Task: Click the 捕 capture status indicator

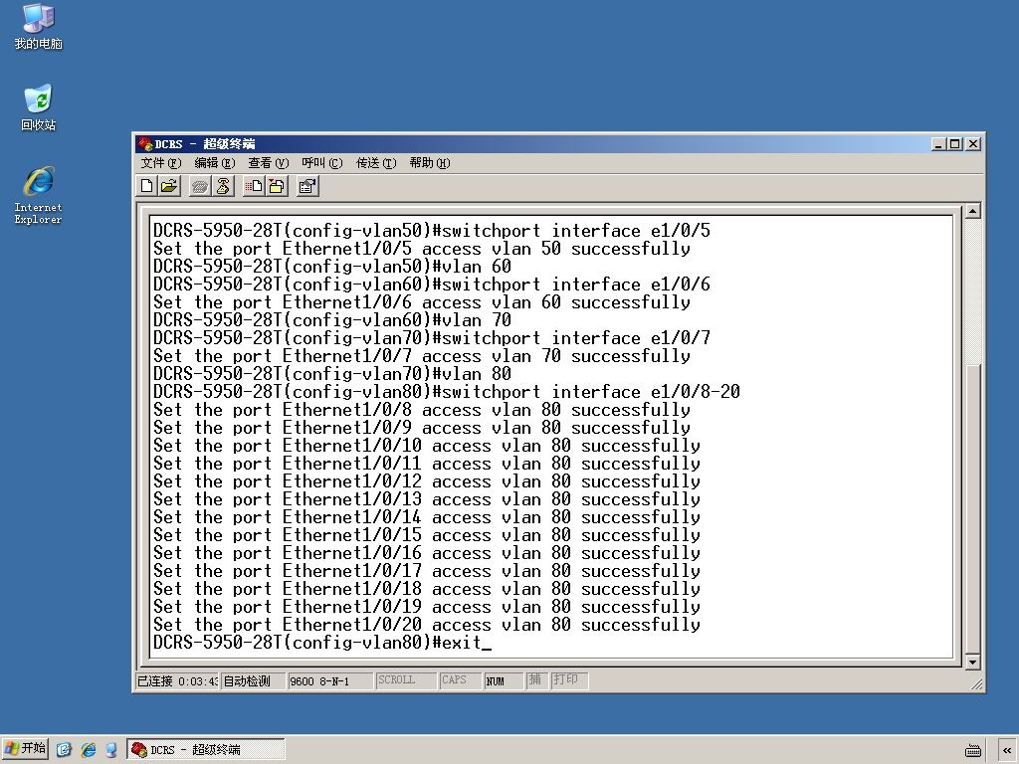Action: point(534,680)
